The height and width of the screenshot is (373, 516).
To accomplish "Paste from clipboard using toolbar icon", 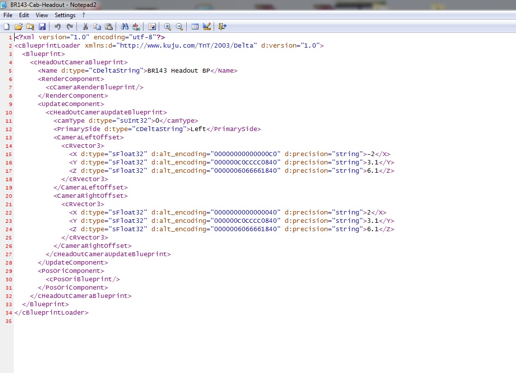I will coord(109,27).
